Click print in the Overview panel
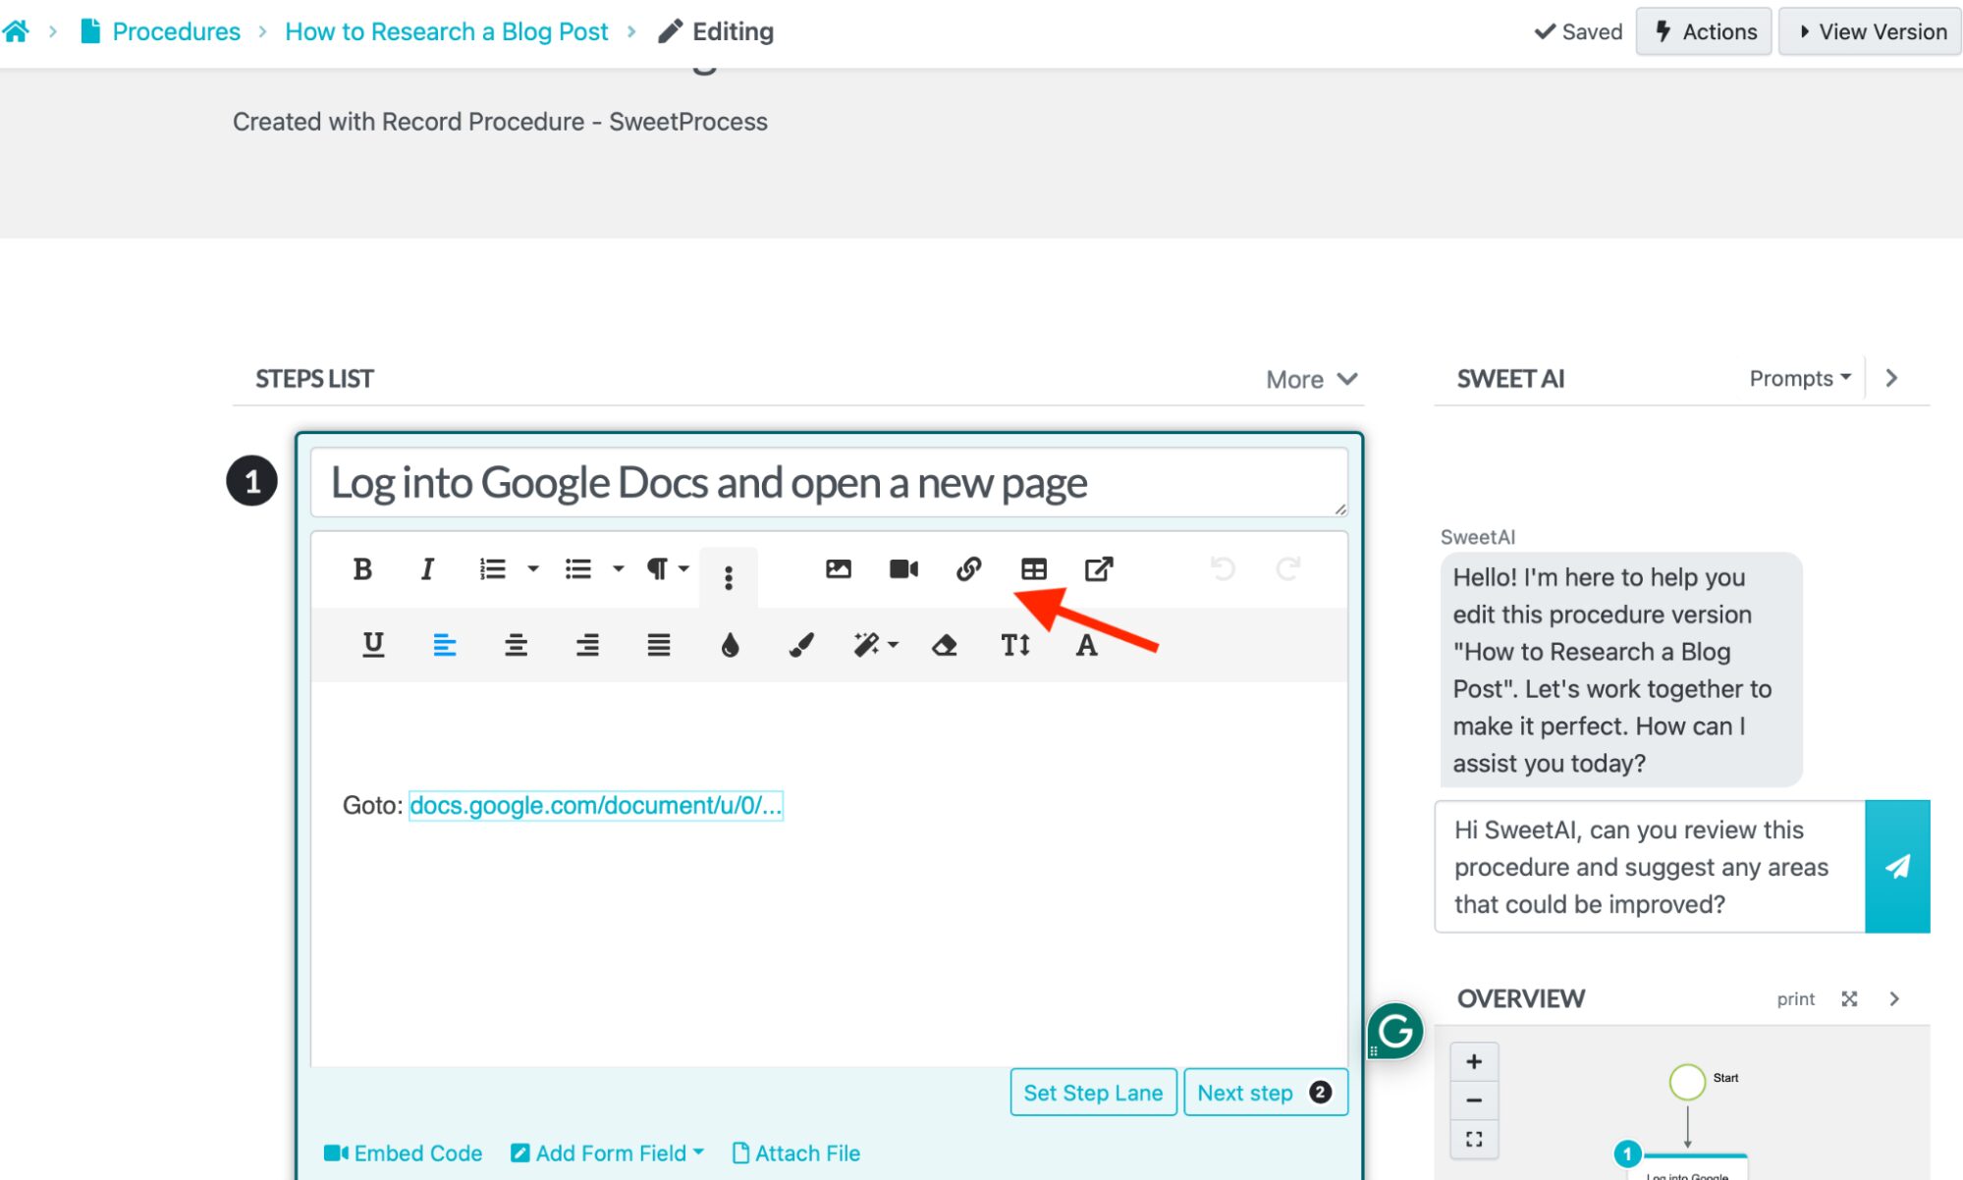The width and height of the screenshot is (1963, 1180). pos(1796,998)
